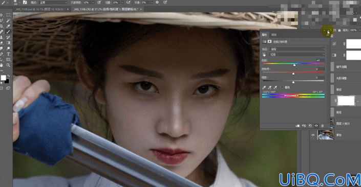Select the Type tool
The height and width of the screenshot is (187, 361).
coord(8,54)
